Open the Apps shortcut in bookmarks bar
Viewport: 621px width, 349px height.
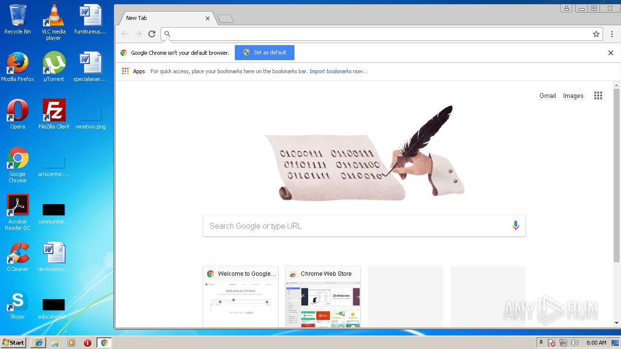tap(133, 71)
